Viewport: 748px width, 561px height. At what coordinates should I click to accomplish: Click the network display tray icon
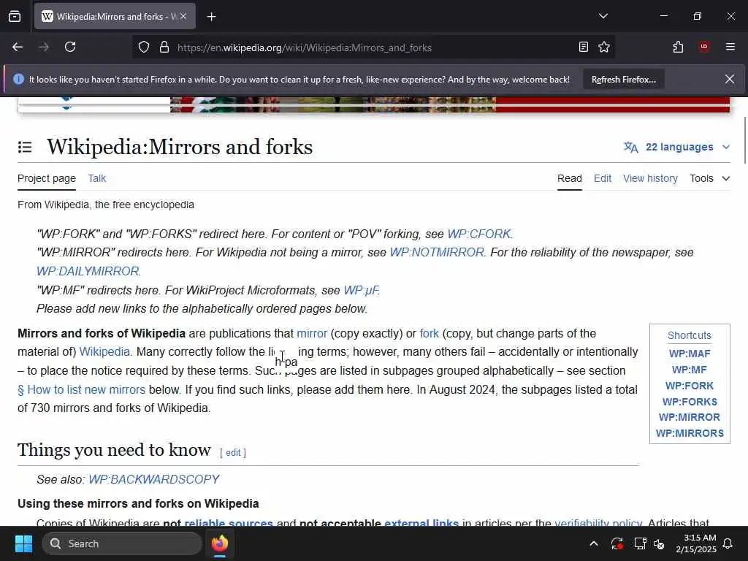point(640,543)
